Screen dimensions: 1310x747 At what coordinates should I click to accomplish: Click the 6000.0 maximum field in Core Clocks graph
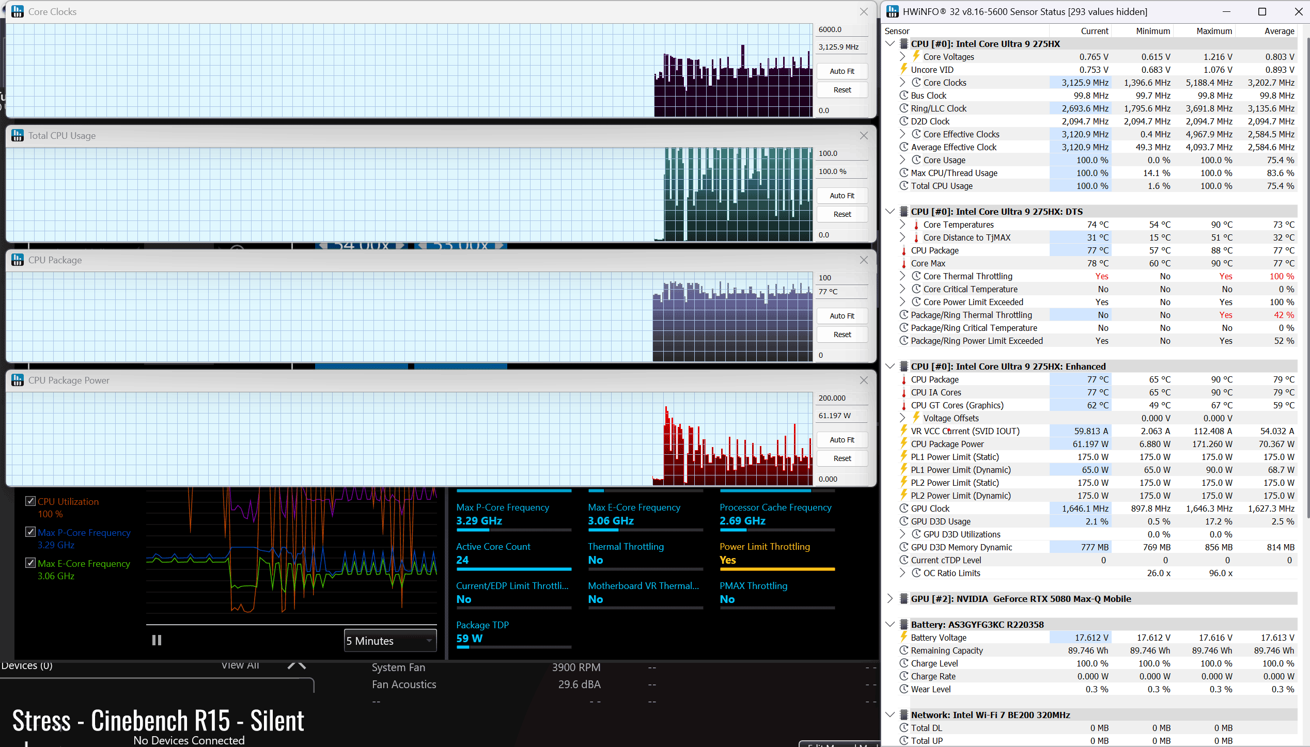[x=842, y=29]
